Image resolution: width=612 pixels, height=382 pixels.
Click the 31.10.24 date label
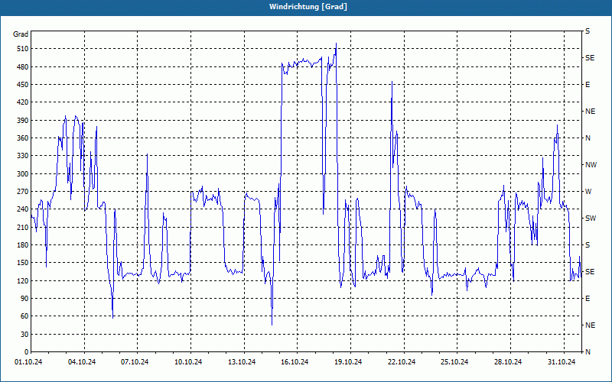[x=562, y=362]
